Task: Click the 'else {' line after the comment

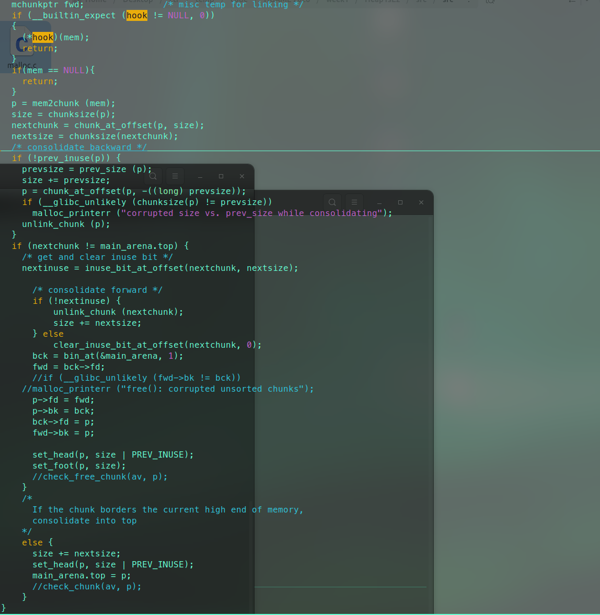Action: pos(37,543)
